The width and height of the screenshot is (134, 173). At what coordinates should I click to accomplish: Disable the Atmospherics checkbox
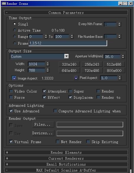click(44, 91)
